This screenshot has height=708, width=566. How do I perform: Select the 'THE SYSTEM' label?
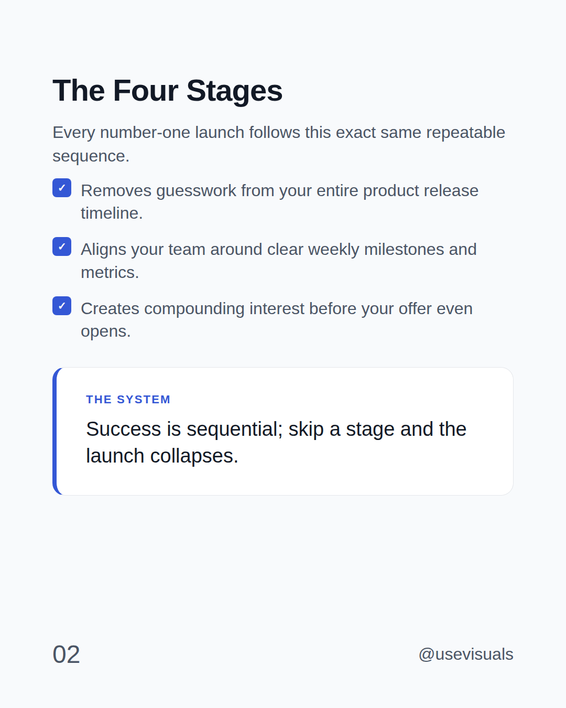coord(128,400)
